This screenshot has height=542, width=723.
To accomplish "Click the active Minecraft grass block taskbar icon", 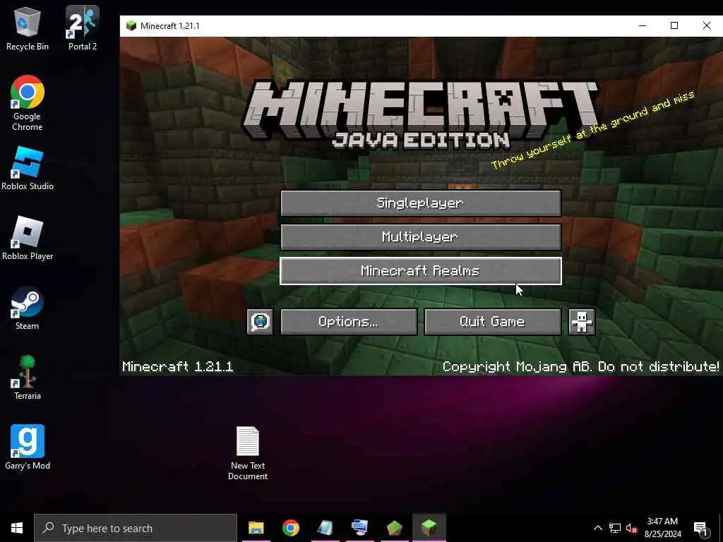I will pos(429,528).
